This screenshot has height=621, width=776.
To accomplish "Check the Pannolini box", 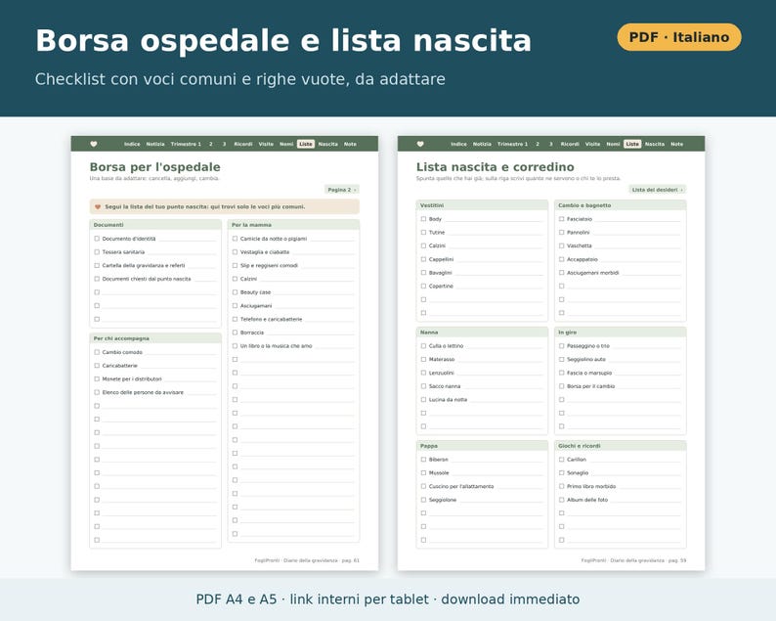I will (562, 232).
